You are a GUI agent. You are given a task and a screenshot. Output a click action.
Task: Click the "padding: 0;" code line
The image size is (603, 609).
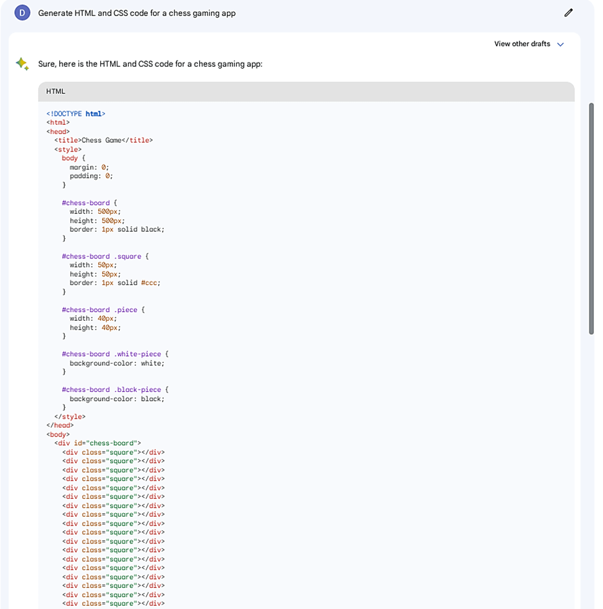pos(92,176)
